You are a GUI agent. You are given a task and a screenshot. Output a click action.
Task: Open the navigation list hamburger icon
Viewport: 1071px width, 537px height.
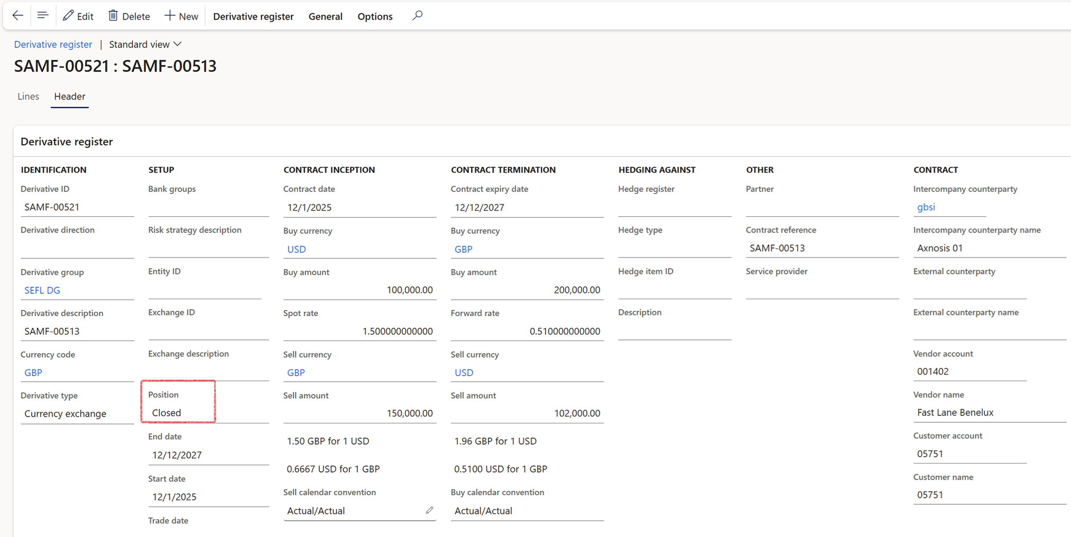tap(43, 16)
